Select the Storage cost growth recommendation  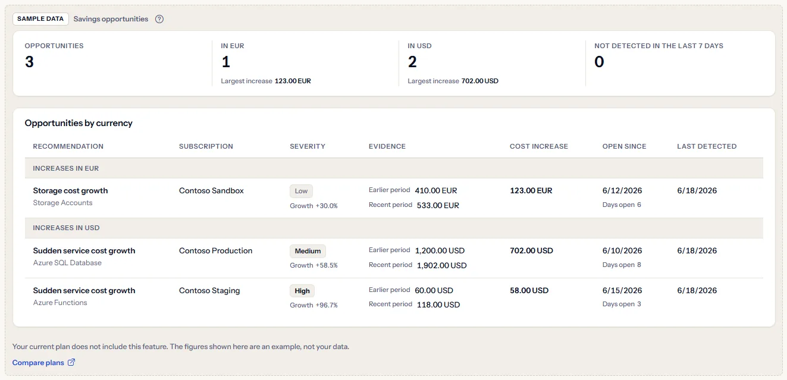click(71, 191)
